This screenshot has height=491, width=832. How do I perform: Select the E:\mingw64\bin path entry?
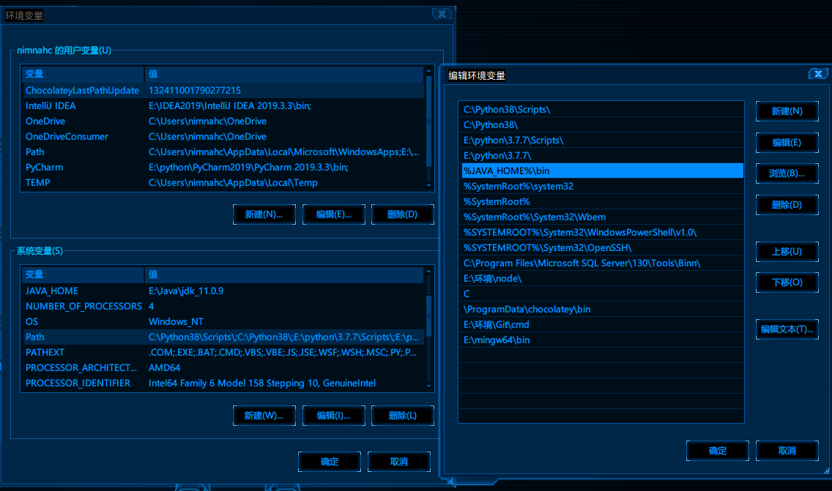pos(601,340)
